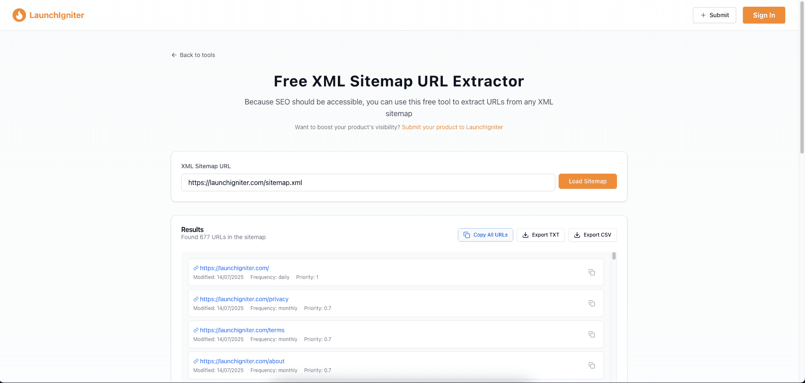Click the Submit button in header

(714, 15)
